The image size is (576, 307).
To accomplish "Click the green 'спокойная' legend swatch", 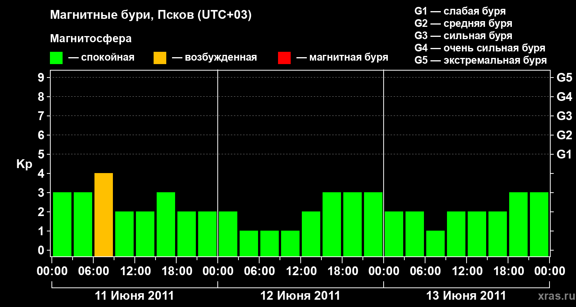I will tap(56, 58).
